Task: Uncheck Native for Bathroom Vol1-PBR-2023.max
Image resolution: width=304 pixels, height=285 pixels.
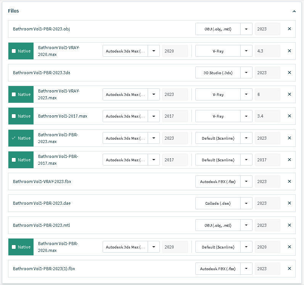Action: tap(14, 138)
